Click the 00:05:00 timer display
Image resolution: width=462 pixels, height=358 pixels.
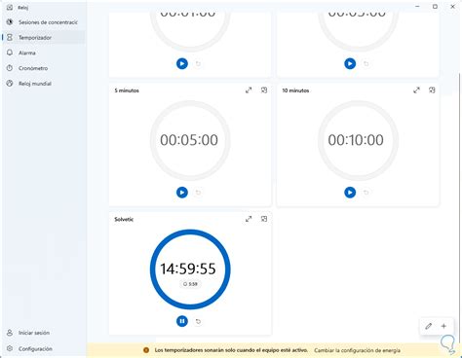coord(189,140)
